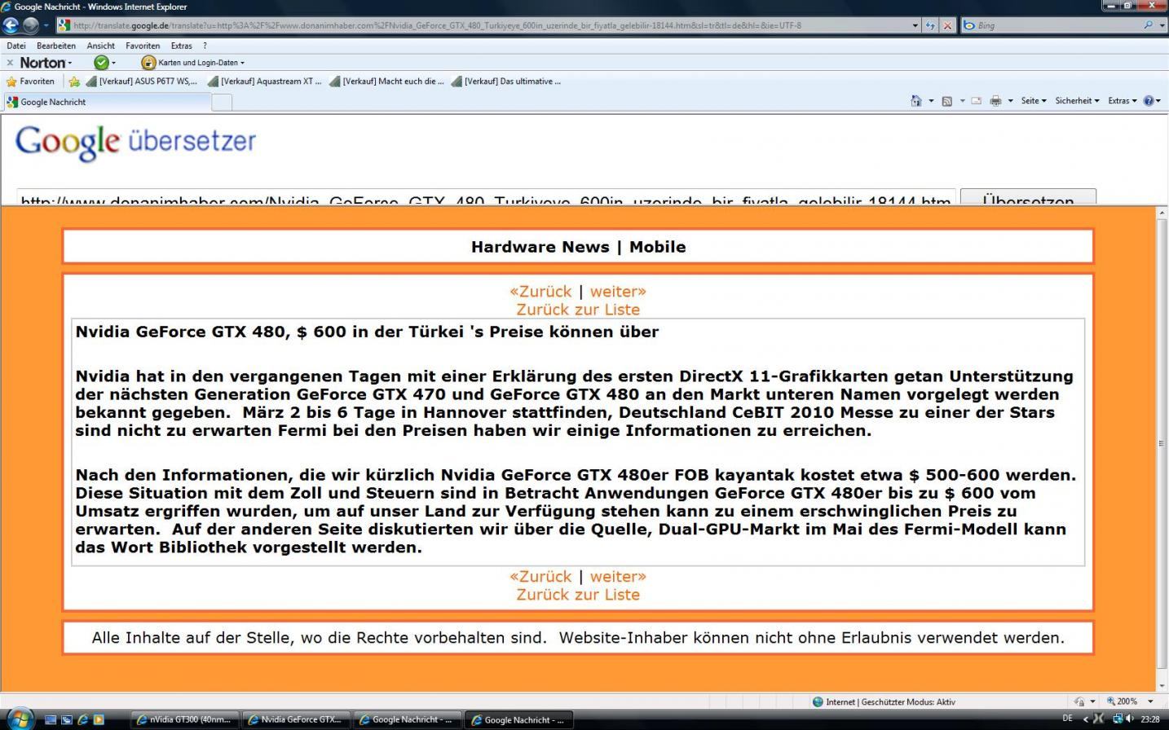The width and height of the screenshot is (1169, 730).
Task: Open the Favoriten menu in menu bar
Action: tap(143, 46)
